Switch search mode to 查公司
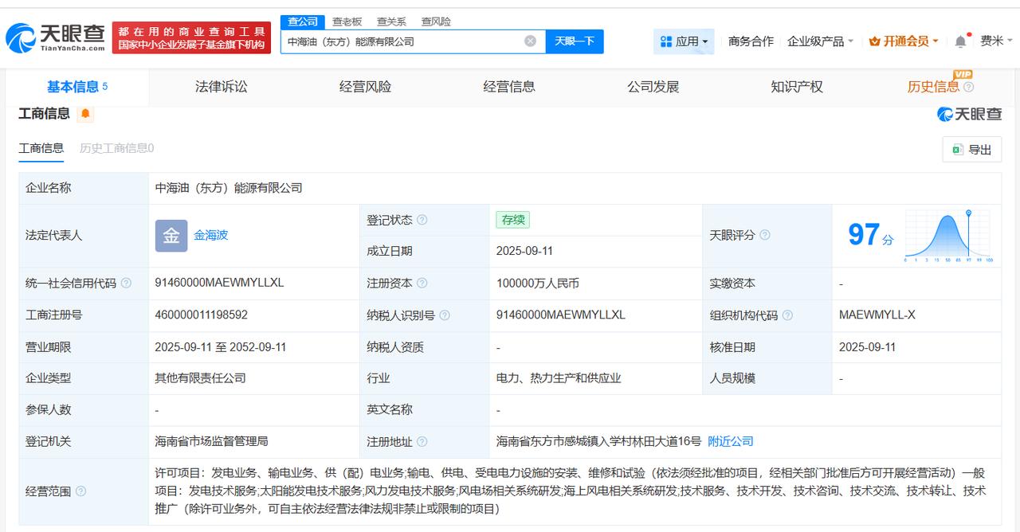 click(x=303, y=22)
